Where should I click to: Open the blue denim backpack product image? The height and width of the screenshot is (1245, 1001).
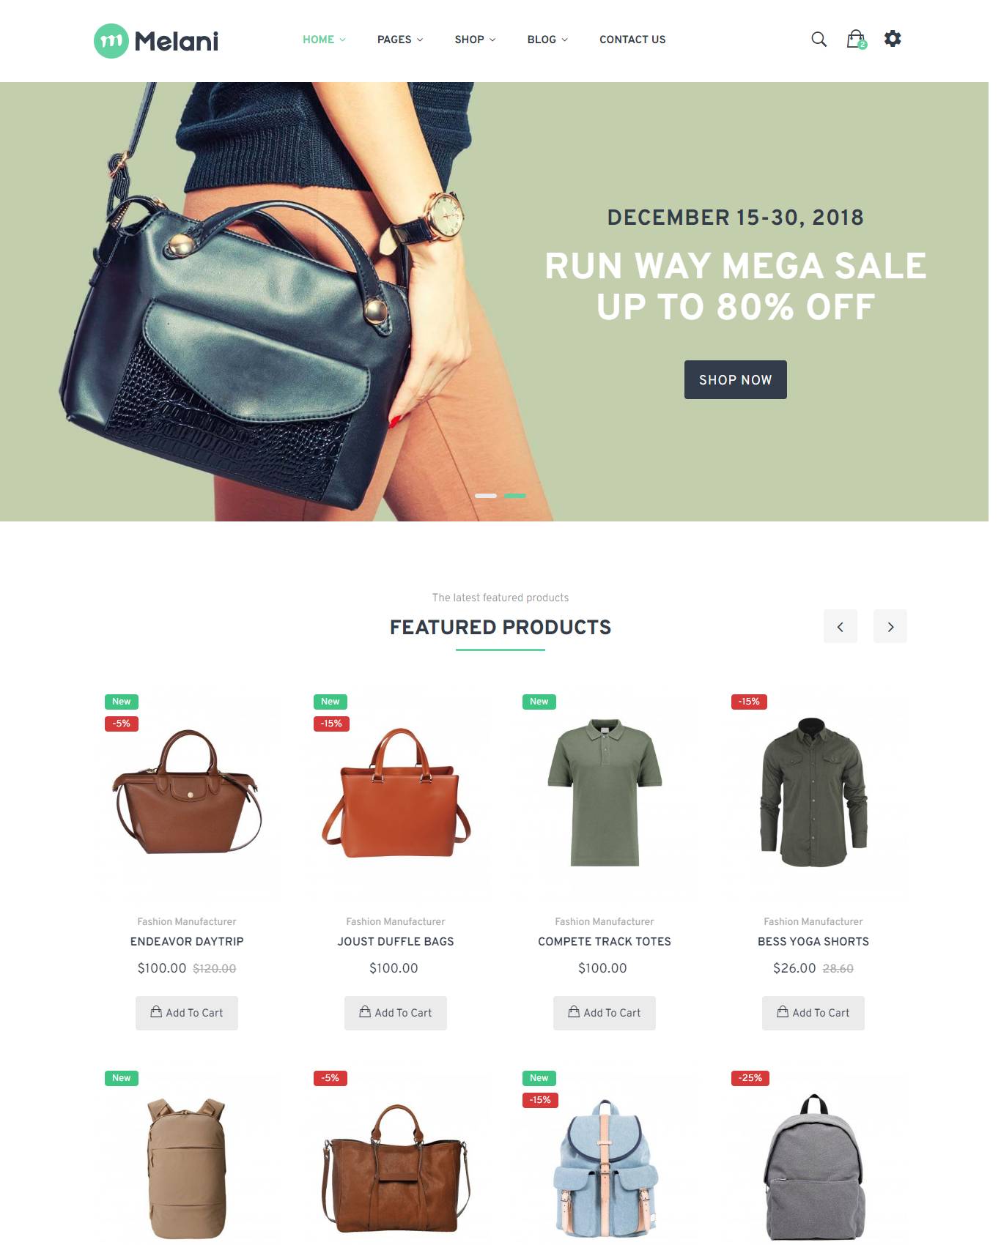[605, 1168]
